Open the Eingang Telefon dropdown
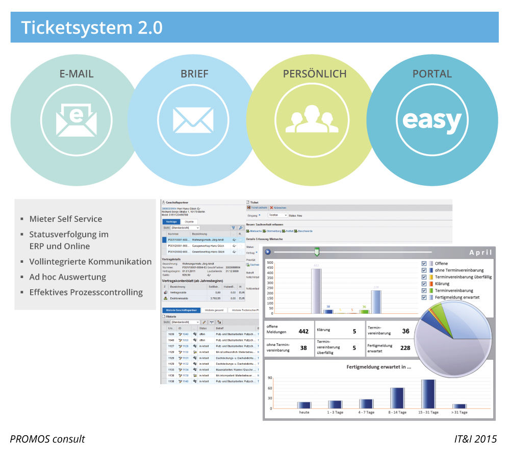The height and width of the screenshot is (452, 510). [278, 215]
